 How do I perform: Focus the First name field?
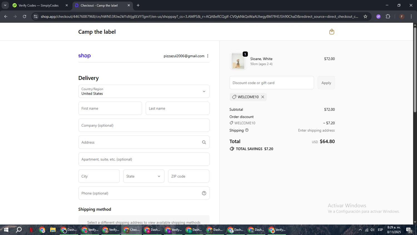(x=110, y=108)
